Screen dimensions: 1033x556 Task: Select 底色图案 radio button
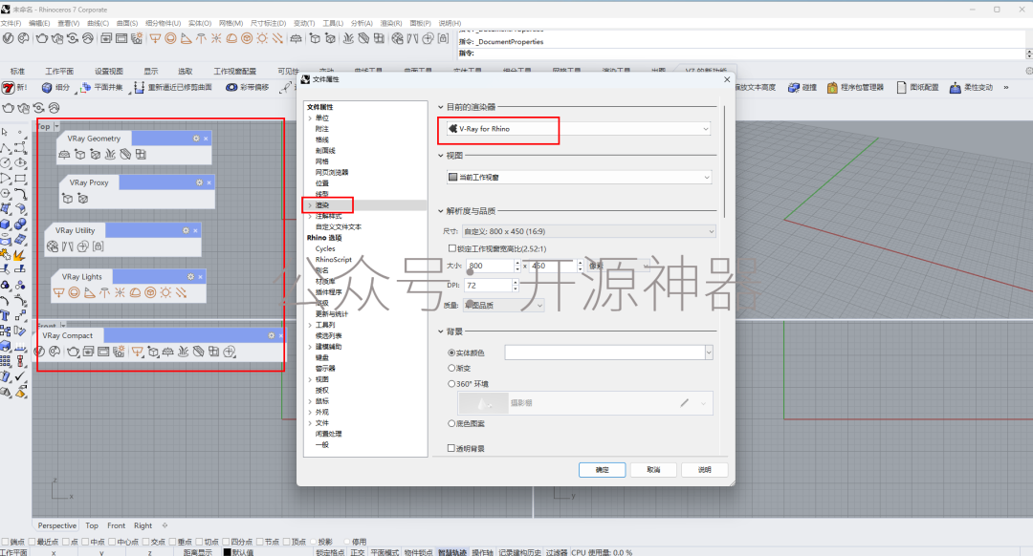click(451, 423)
